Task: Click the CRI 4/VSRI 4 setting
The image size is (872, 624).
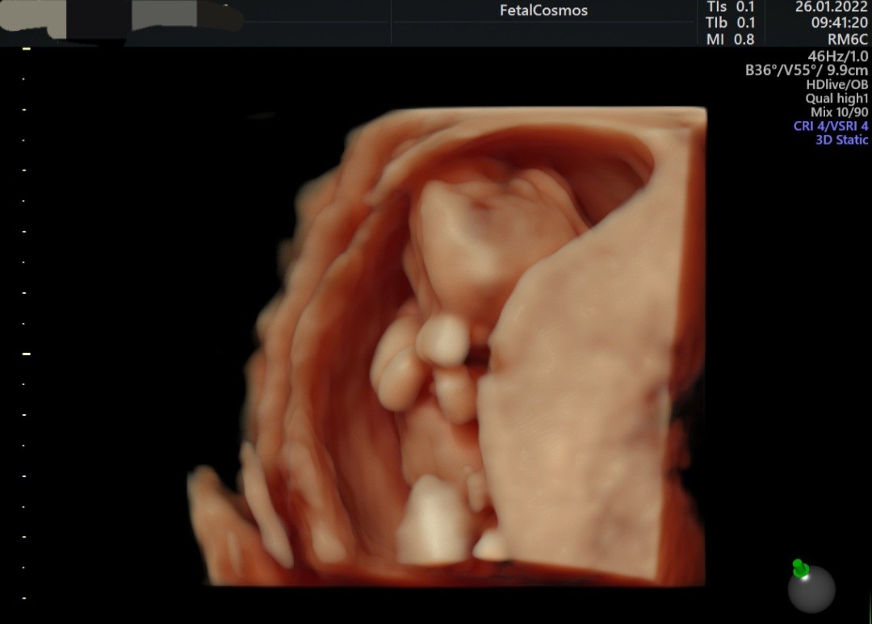Action: (831, 126)
